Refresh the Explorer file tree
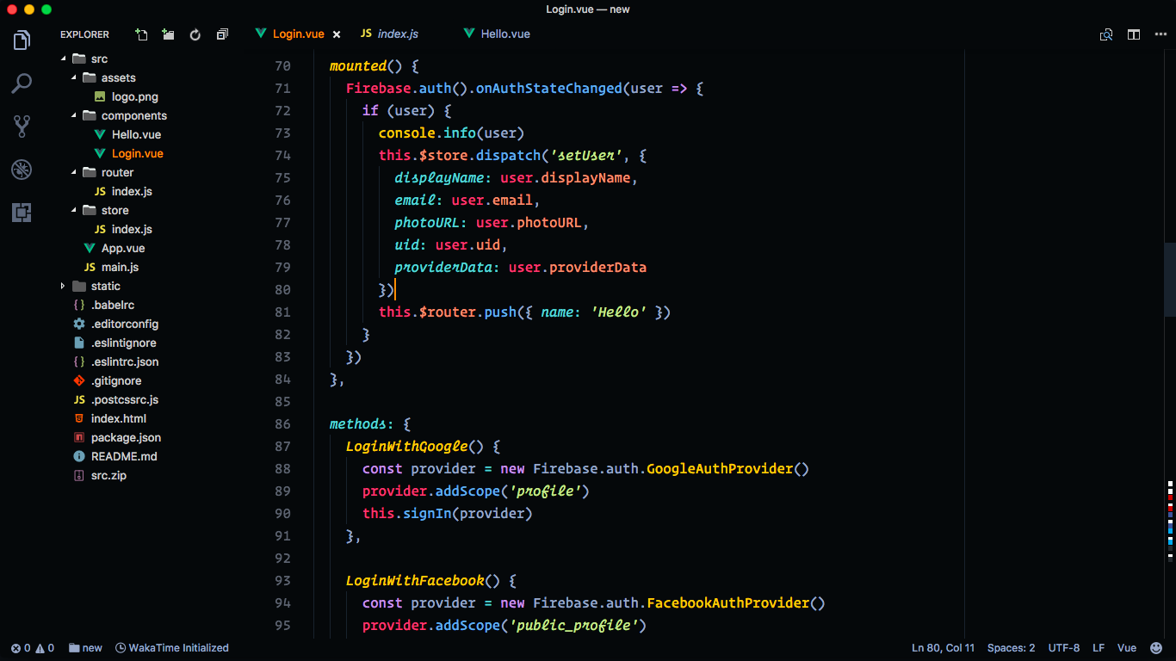The width and height of the screenshot is (1176, 661). pos(195,34)
